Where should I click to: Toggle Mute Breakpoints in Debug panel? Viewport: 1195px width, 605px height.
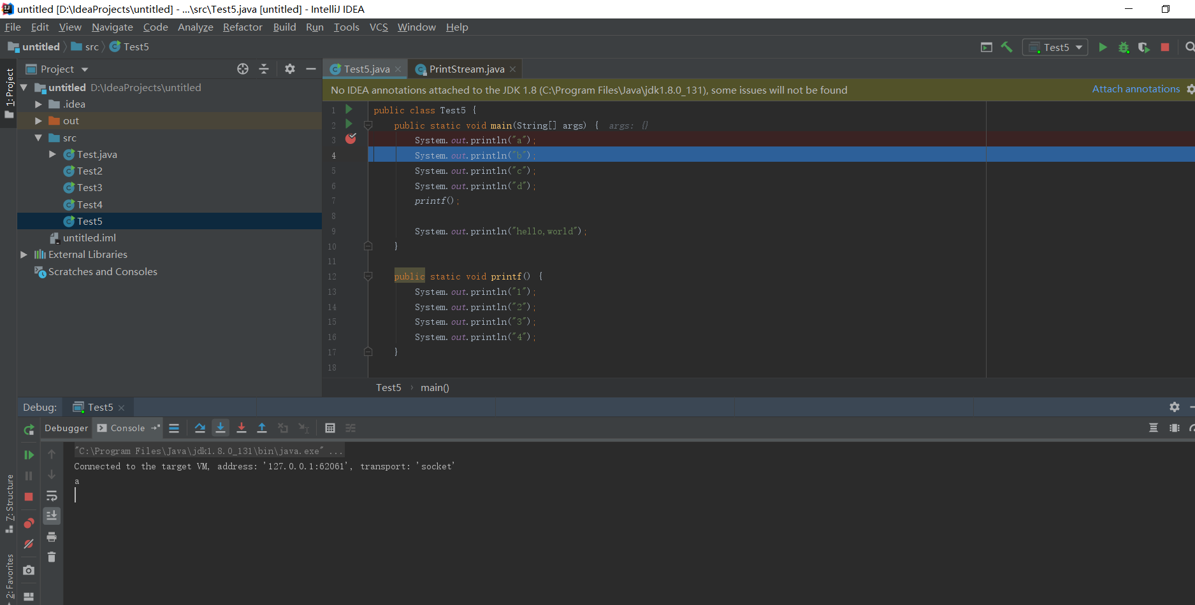click(29, 544)
